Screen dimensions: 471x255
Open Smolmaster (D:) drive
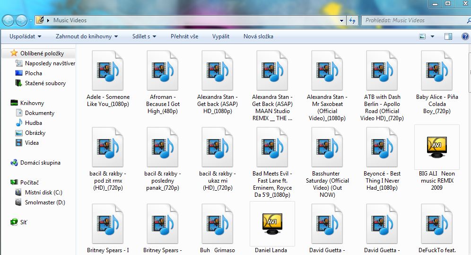[40, 202]
